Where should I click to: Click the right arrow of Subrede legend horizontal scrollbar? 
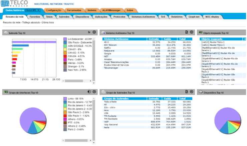coord(90,81)
